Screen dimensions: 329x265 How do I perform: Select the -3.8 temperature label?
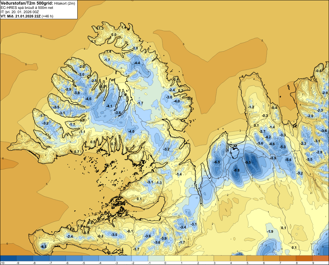(x=77, y=93)
